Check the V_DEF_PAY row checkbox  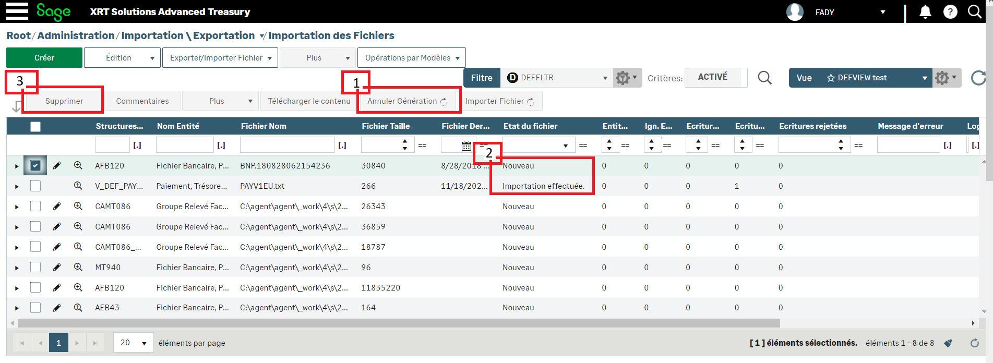35,186
